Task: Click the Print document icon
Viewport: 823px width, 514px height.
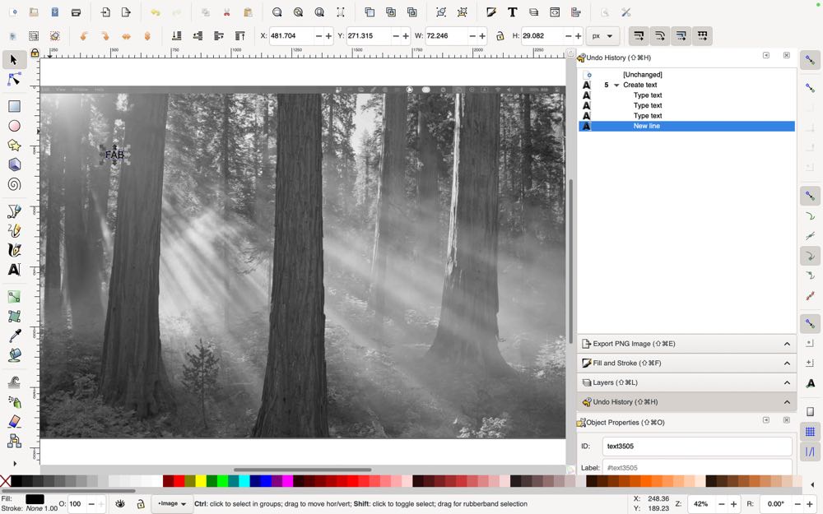Action: (x=76, y=12)
